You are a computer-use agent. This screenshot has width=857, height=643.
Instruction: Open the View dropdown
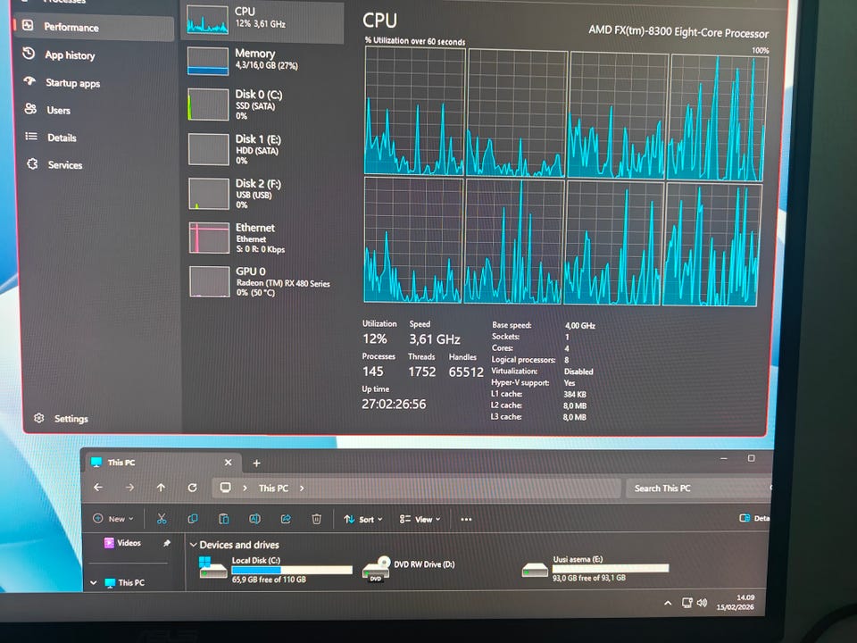420,519
